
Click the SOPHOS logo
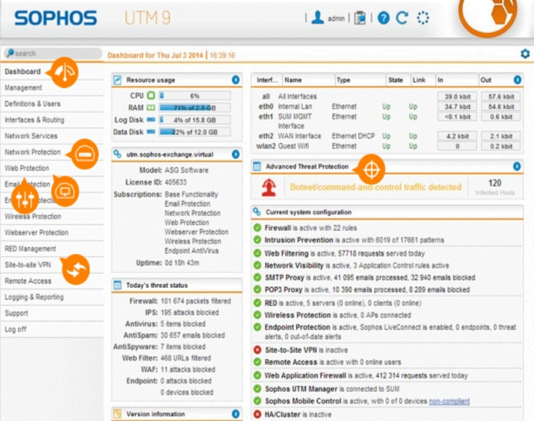click(x=55, y=18)
